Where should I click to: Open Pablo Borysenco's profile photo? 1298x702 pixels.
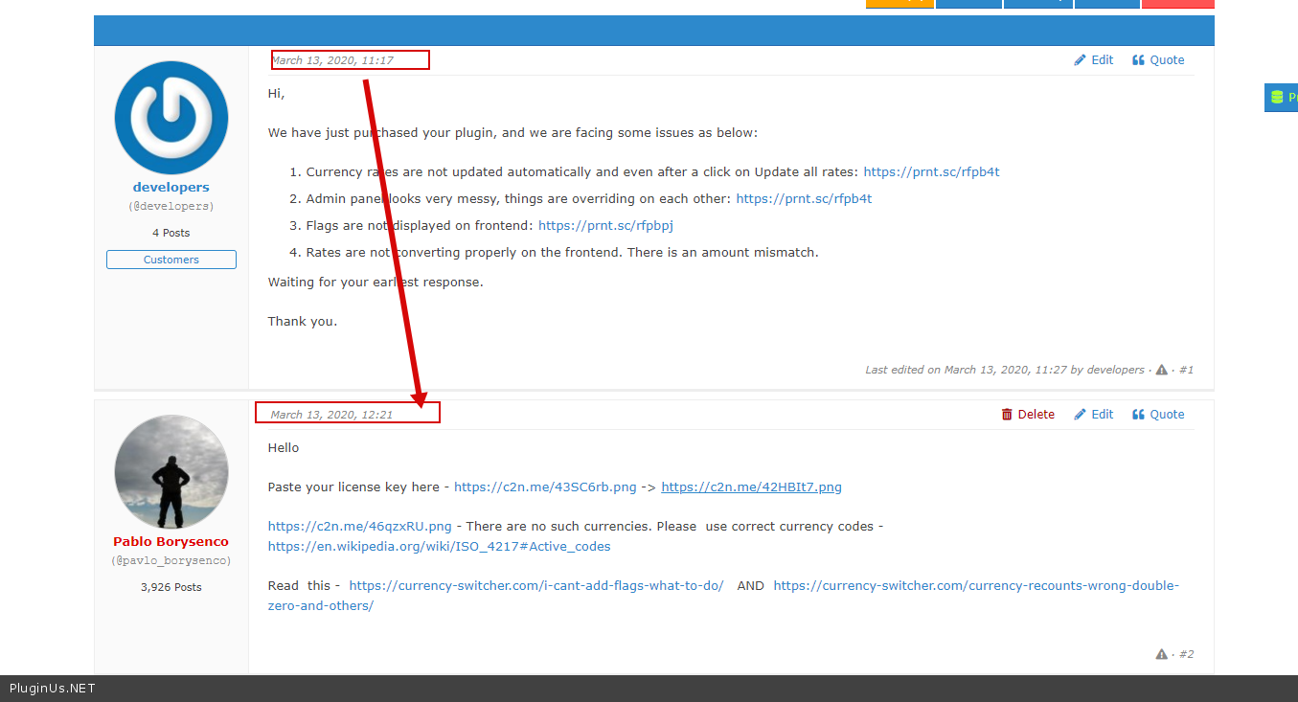pos(171,471)
